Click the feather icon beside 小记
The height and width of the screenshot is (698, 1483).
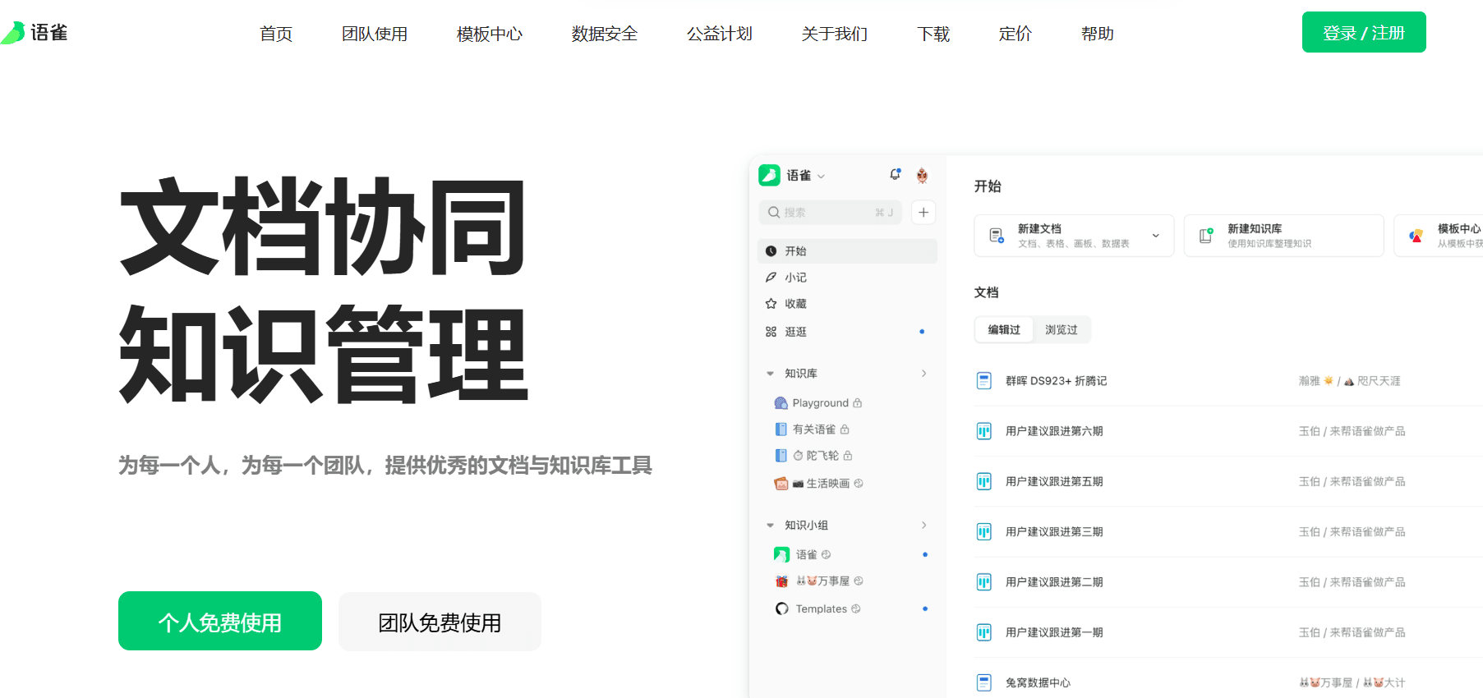coord(771,278)
